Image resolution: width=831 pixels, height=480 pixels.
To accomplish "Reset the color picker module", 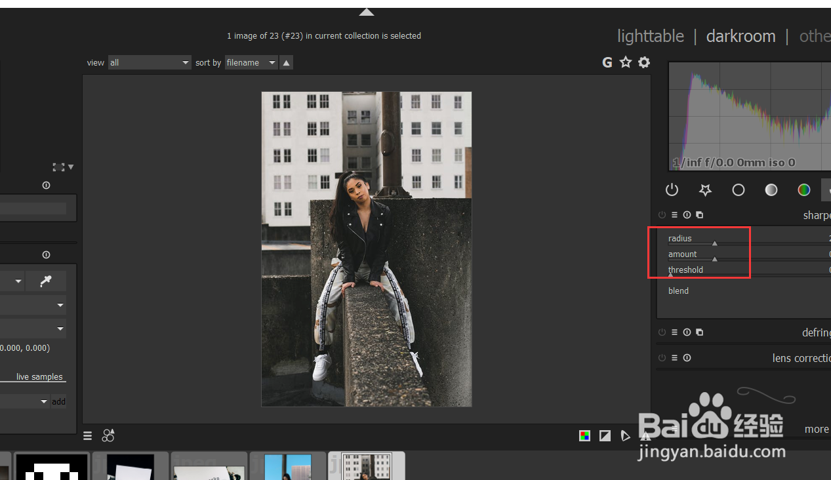I will (x=46, y=255).
